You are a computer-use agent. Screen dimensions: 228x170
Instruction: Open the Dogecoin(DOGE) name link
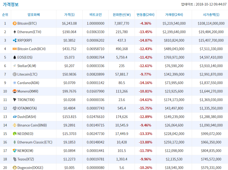pyautogui.click(x=30, y=168)
